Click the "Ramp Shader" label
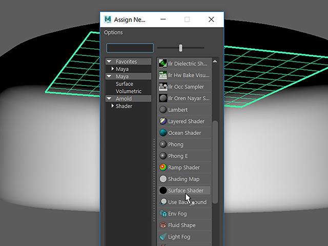 [x=184, y=168]
